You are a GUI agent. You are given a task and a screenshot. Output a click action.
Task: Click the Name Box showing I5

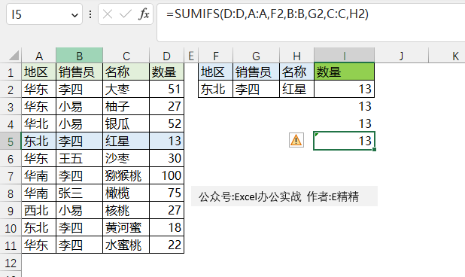pyautogui.click(x=44, y=14)
